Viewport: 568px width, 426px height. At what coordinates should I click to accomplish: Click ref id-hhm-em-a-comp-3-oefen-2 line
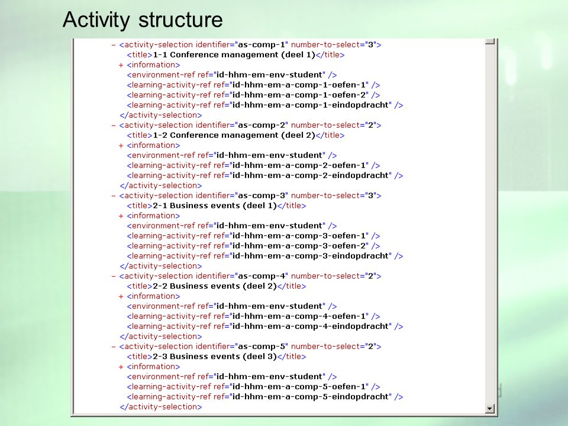coord(253,246)
